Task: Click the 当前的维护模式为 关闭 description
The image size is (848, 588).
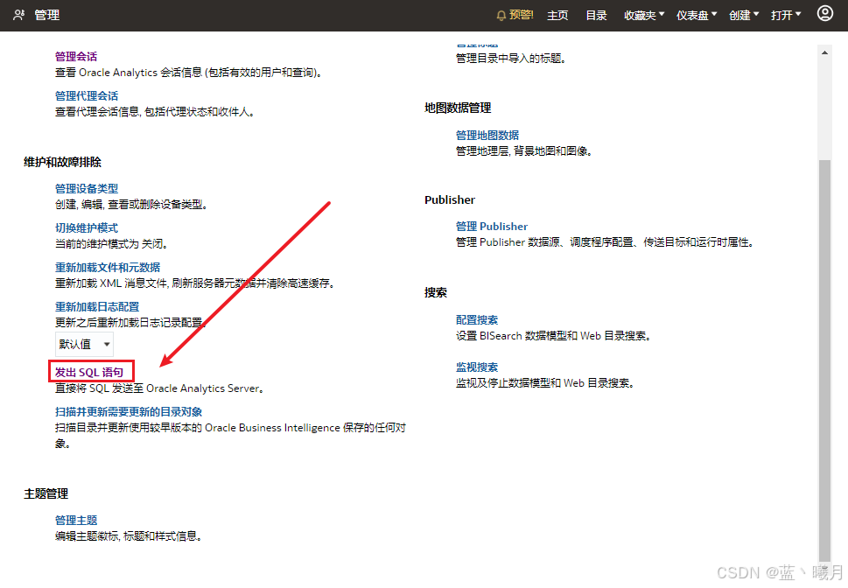Action: pos(111,243)
